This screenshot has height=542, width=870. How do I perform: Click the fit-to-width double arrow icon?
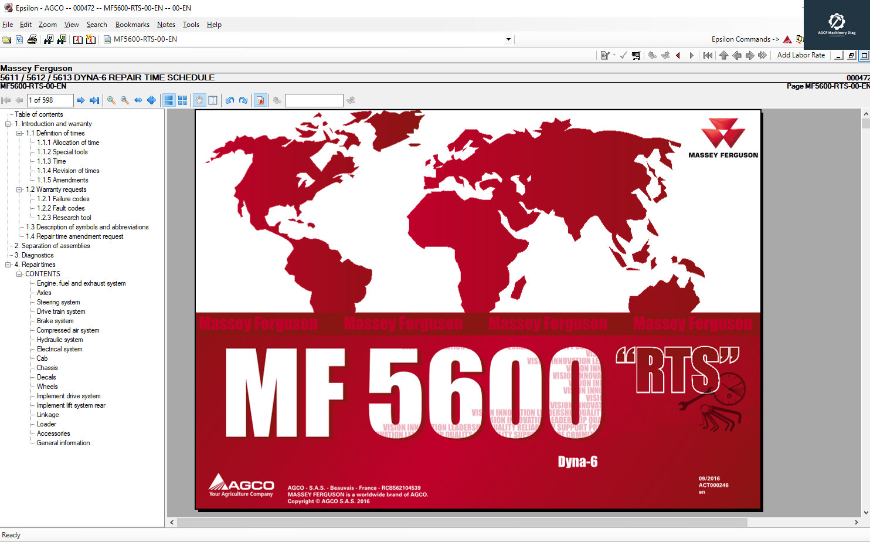pyautogui.click(x=138, y=100)
